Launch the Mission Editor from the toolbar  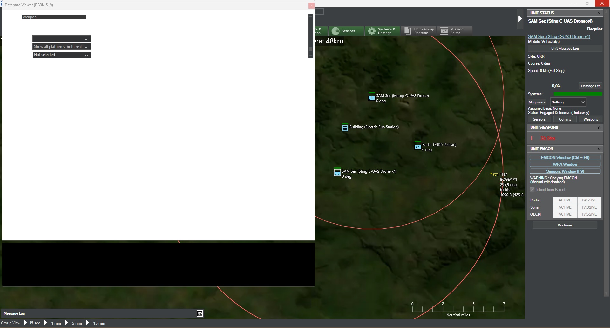[x=455, y=31]
